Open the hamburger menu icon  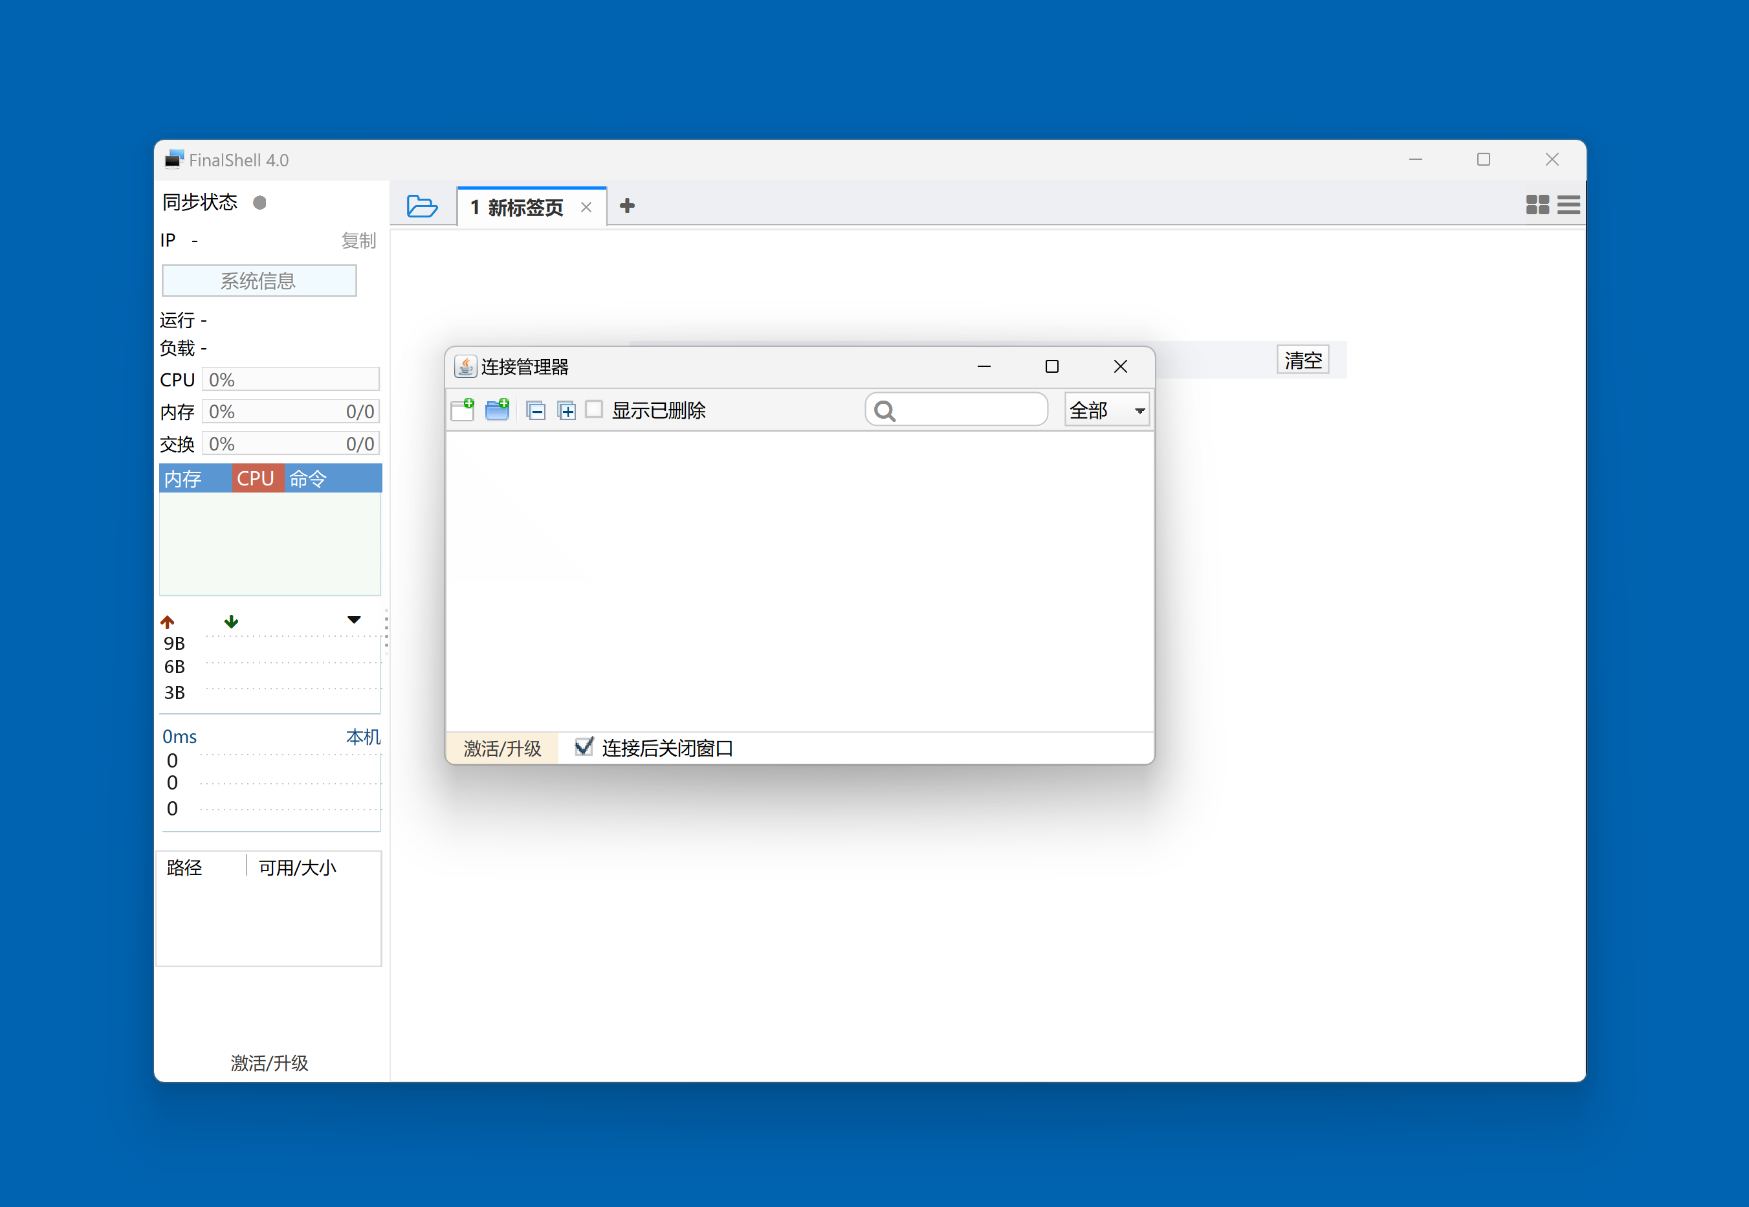[1568, 205]
